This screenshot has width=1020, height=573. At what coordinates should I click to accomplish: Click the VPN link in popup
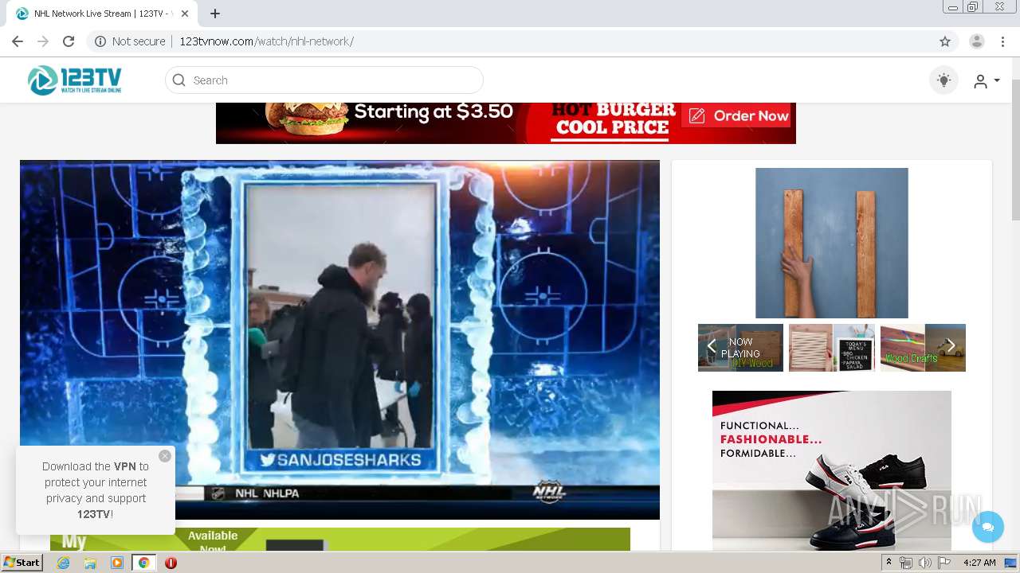tap(125, 466)
